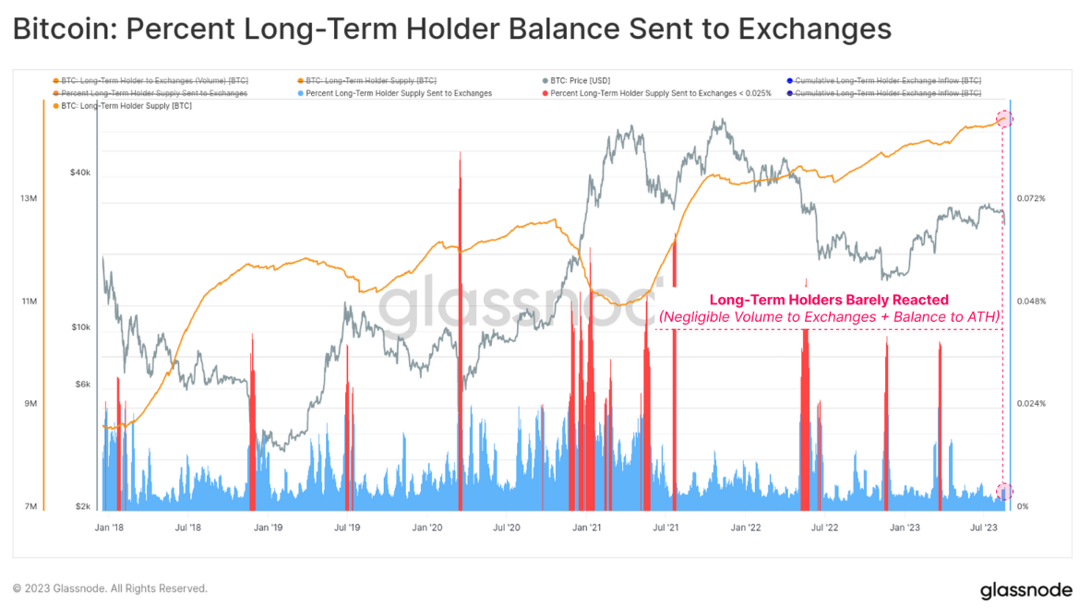Click the Glassnode copyright notice text

click(110, 588)
